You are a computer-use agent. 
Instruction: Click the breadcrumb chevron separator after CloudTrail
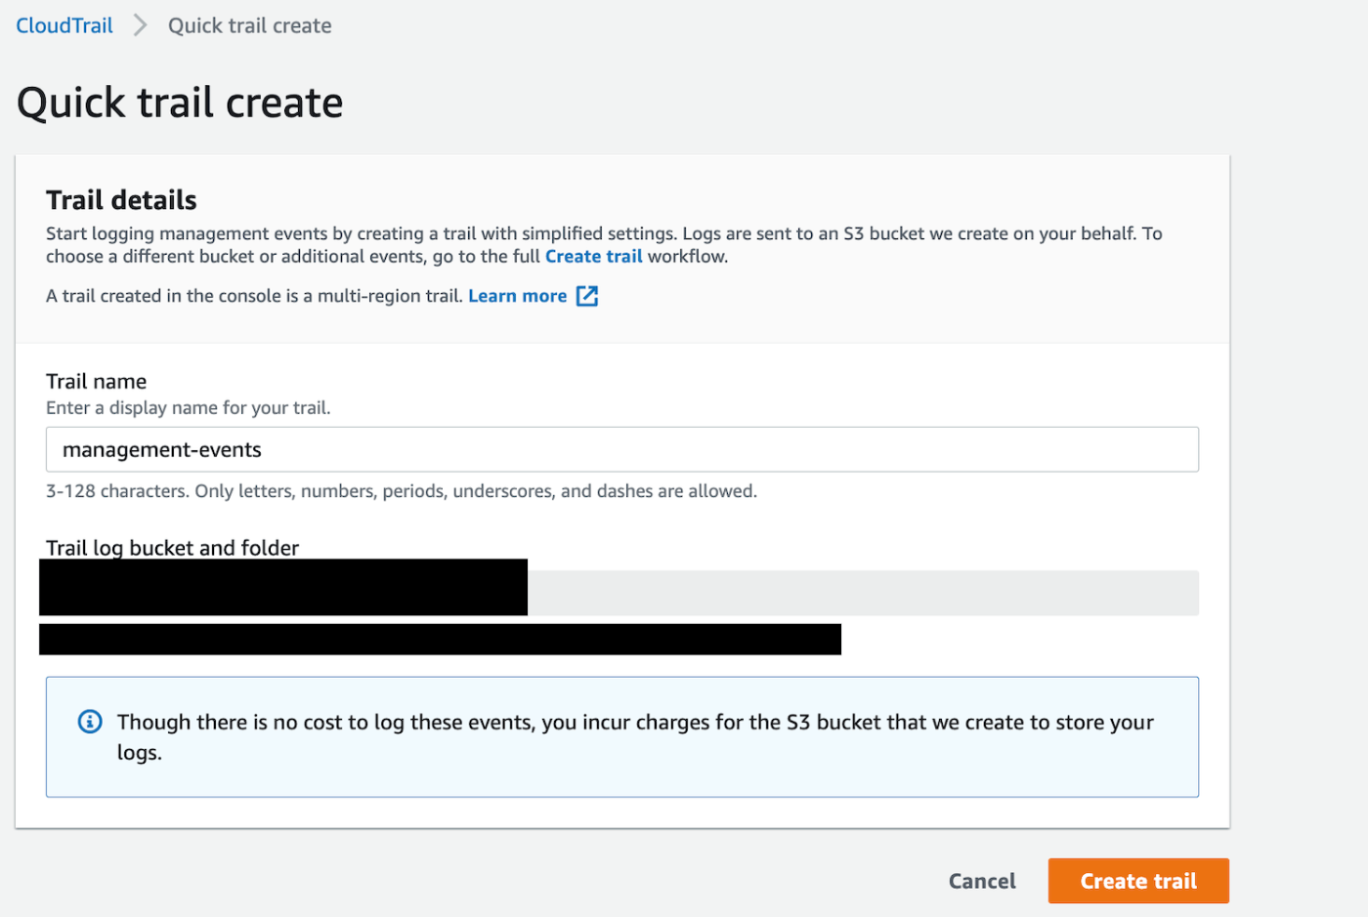pos(140,25)
